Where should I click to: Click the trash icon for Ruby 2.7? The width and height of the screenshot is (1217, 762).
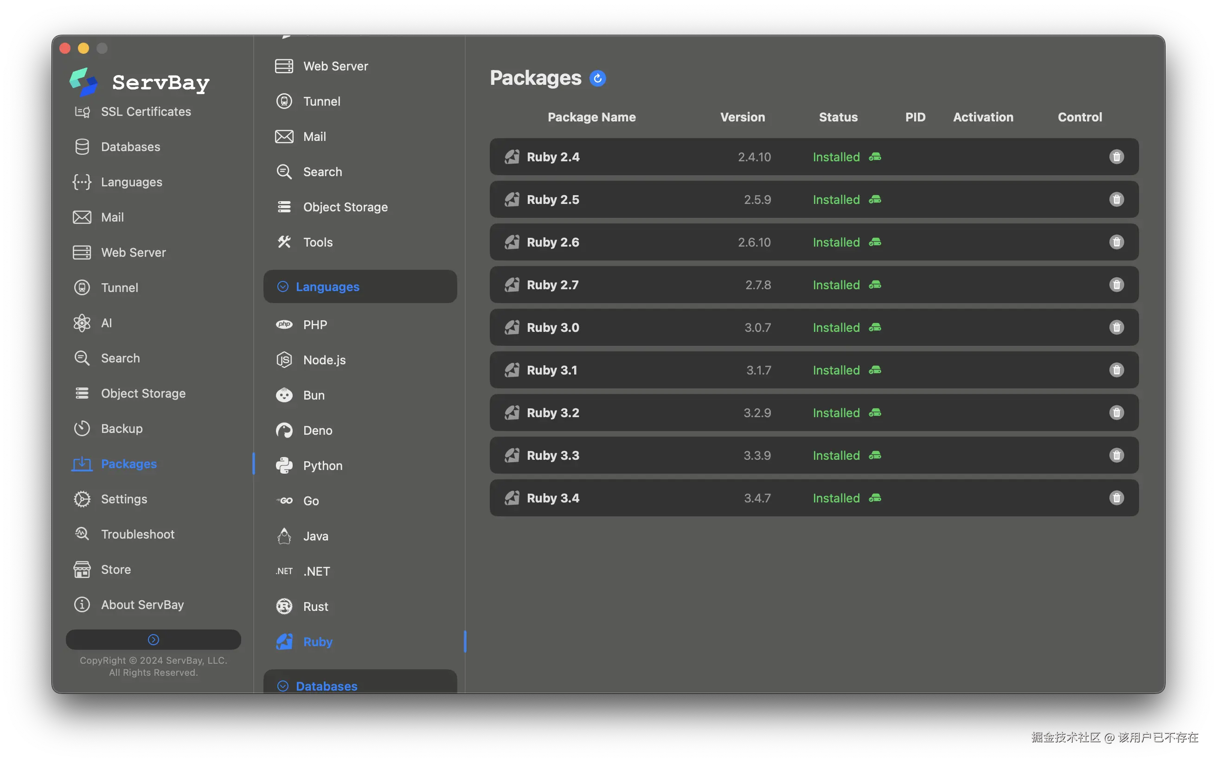click(1116, 285)
